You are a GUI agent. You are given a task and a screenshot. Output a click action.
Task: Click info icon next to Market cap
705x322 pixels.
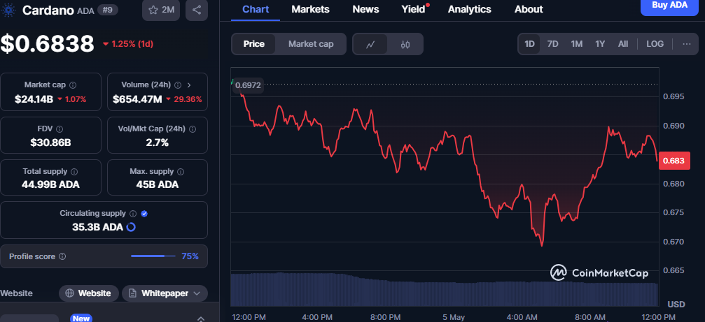[x=73, y=85]
